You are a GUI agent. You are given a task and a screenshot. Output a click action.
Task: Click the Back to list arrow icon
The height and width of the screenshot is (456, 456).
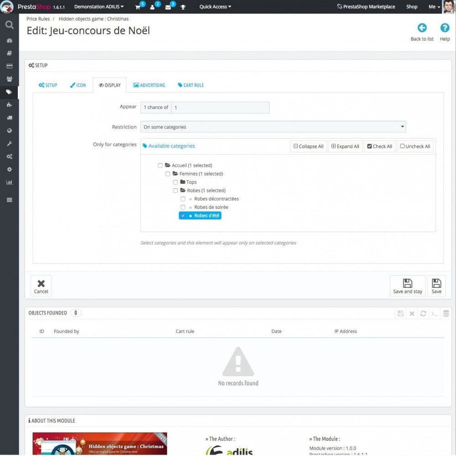click(x=422, y=28)
